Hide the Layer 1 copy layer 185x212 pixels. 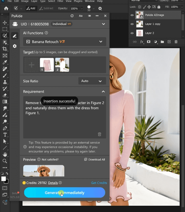[132, 24]
